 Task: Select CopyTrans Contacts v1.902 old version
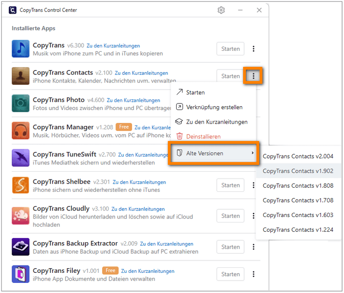[x=298, y=171]
